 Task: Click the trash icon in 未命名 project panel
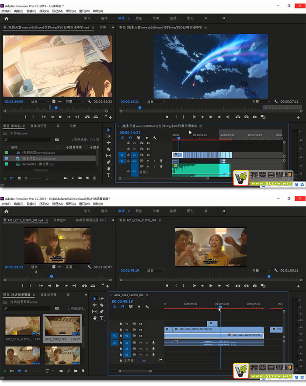coord(94,178)
